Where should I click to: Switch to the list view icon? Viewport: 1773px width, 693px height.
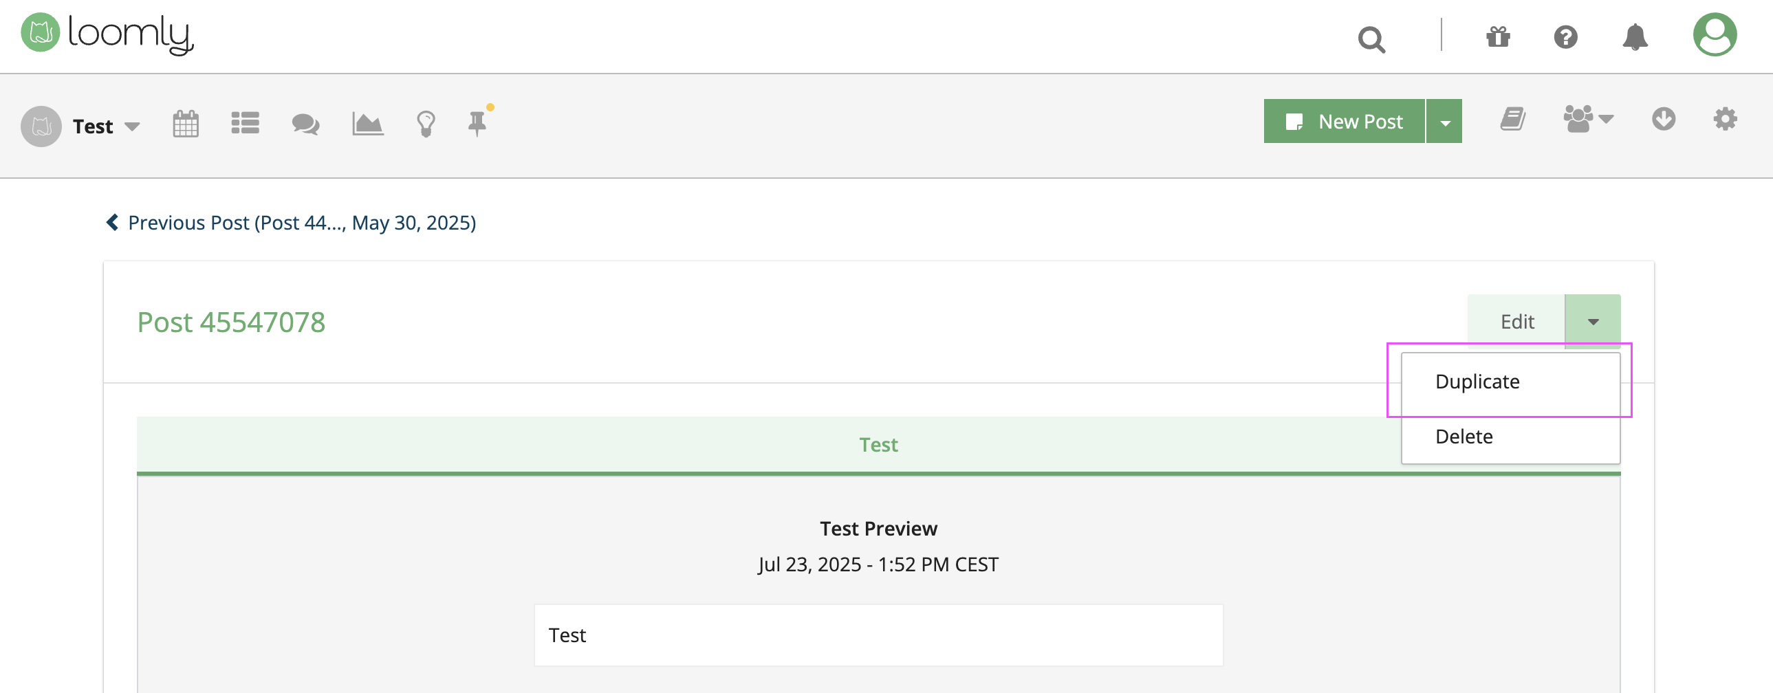pyautogui.click(x=245, y=123)
